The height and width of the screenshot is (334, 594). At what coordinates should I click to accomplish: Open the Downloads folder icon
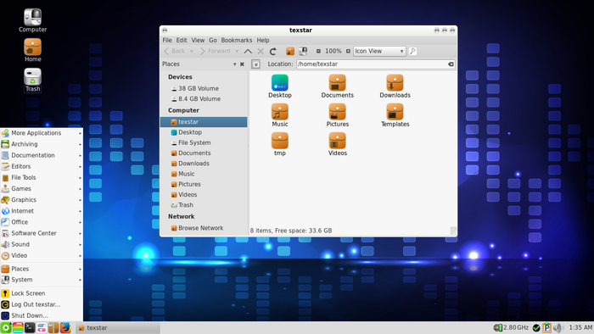point(395,86)
